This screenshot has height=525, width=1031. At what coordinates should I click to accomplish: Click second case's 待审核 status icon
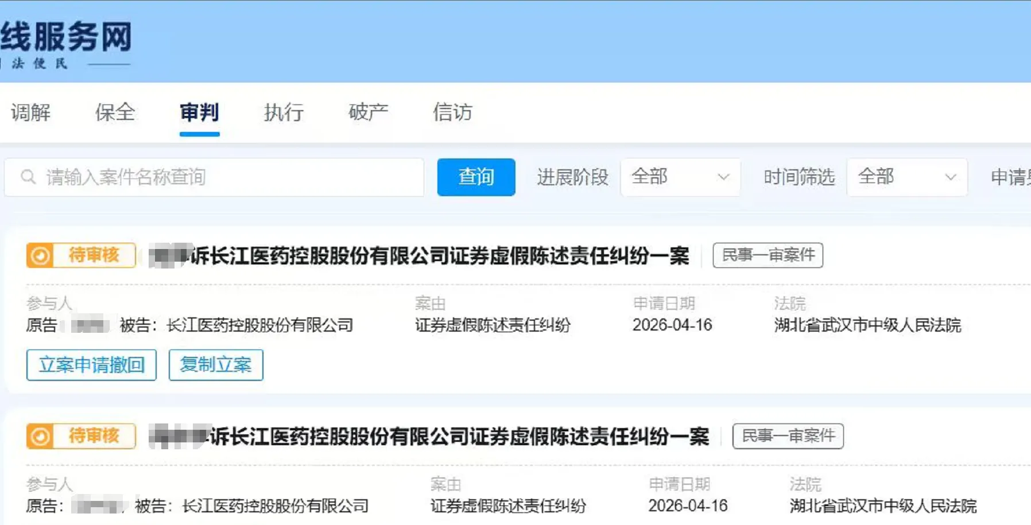pos(40,436)
